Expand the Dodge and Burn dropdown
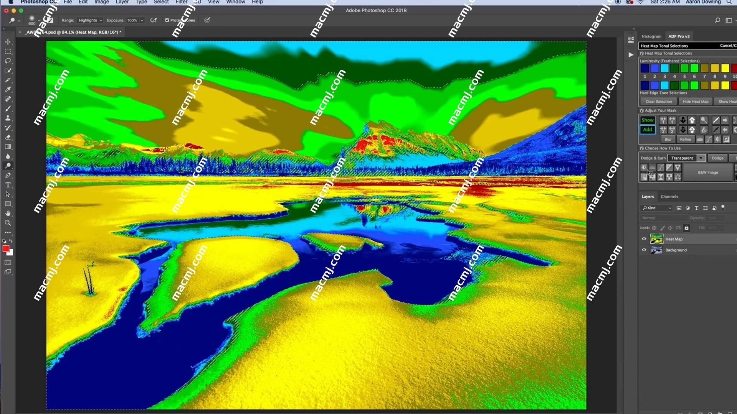 (701, 158)
